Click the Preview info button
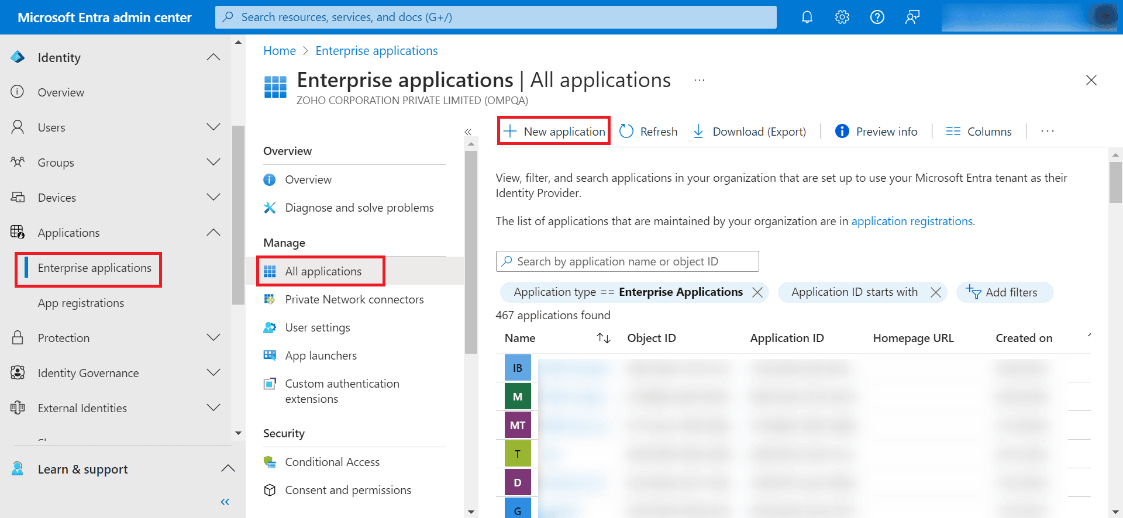The width and height of the screenshot is (1123, 518). 876,132
